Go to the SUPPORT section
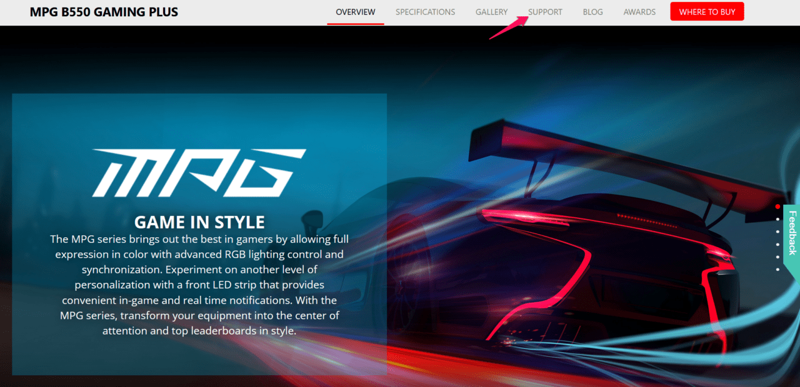Screen dimensions: 800x387 point(544,12)
